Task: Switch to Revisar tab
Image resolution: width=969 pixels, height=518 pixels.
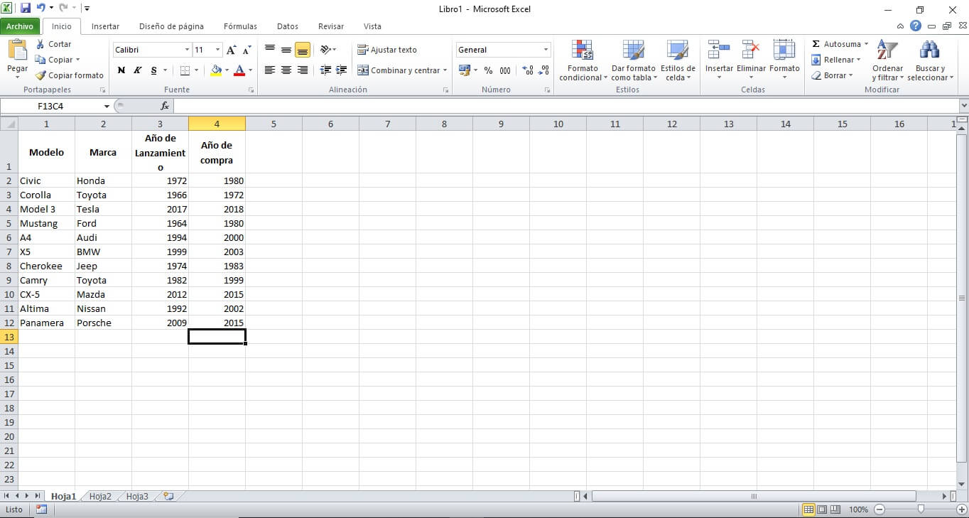Action: [x=331, y=26]
